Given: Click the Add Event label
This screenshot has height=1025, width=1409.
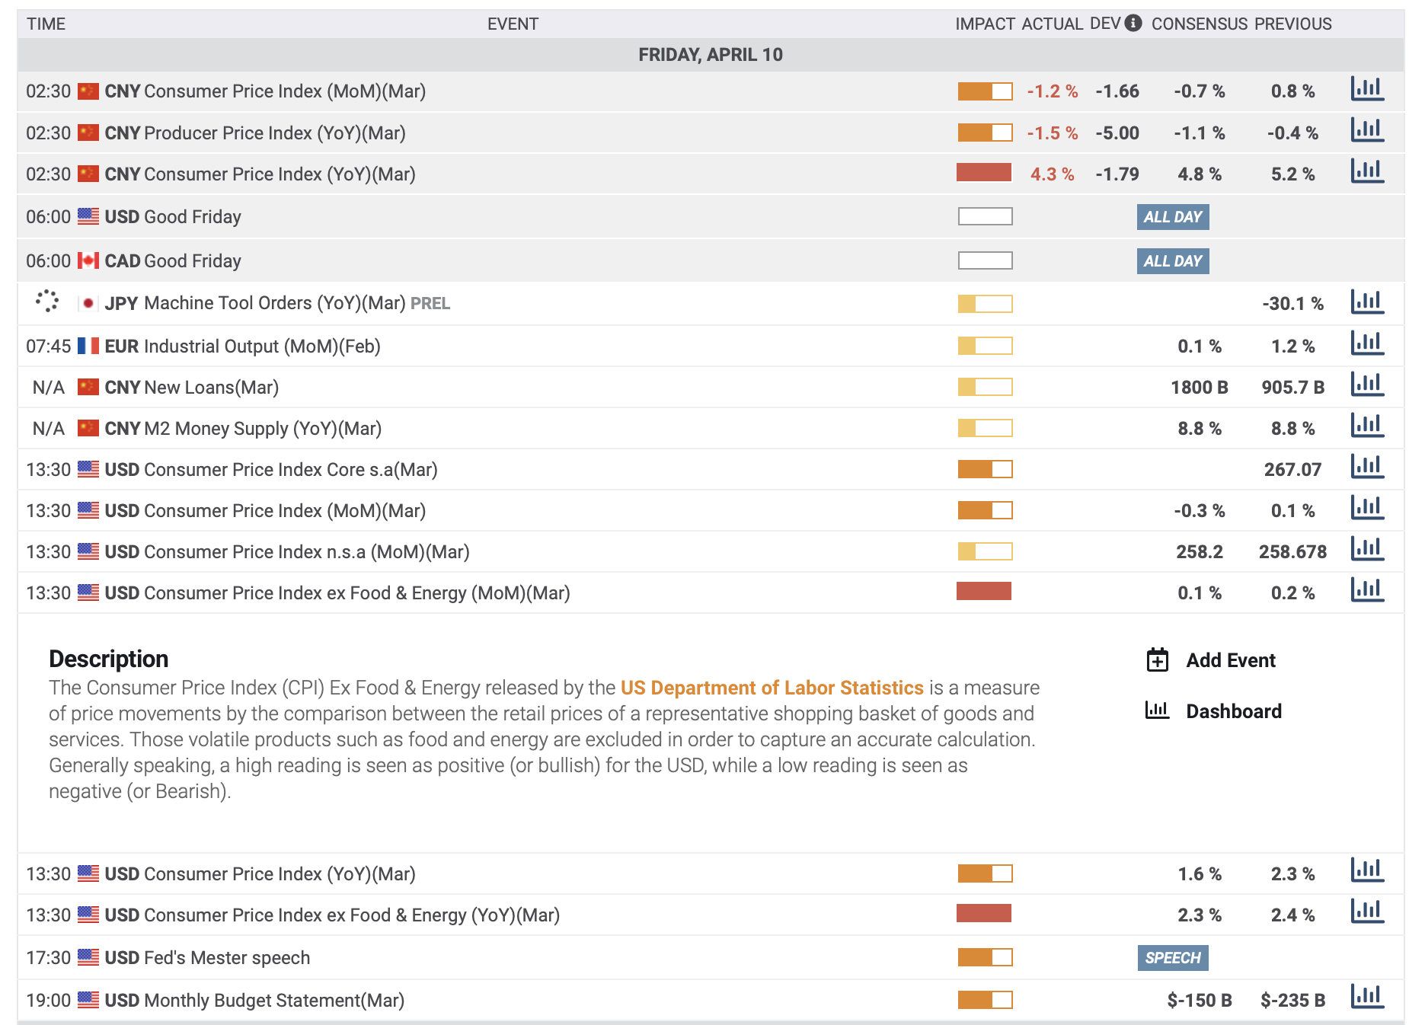Looking at the screenshot, I should [1231, 660].
